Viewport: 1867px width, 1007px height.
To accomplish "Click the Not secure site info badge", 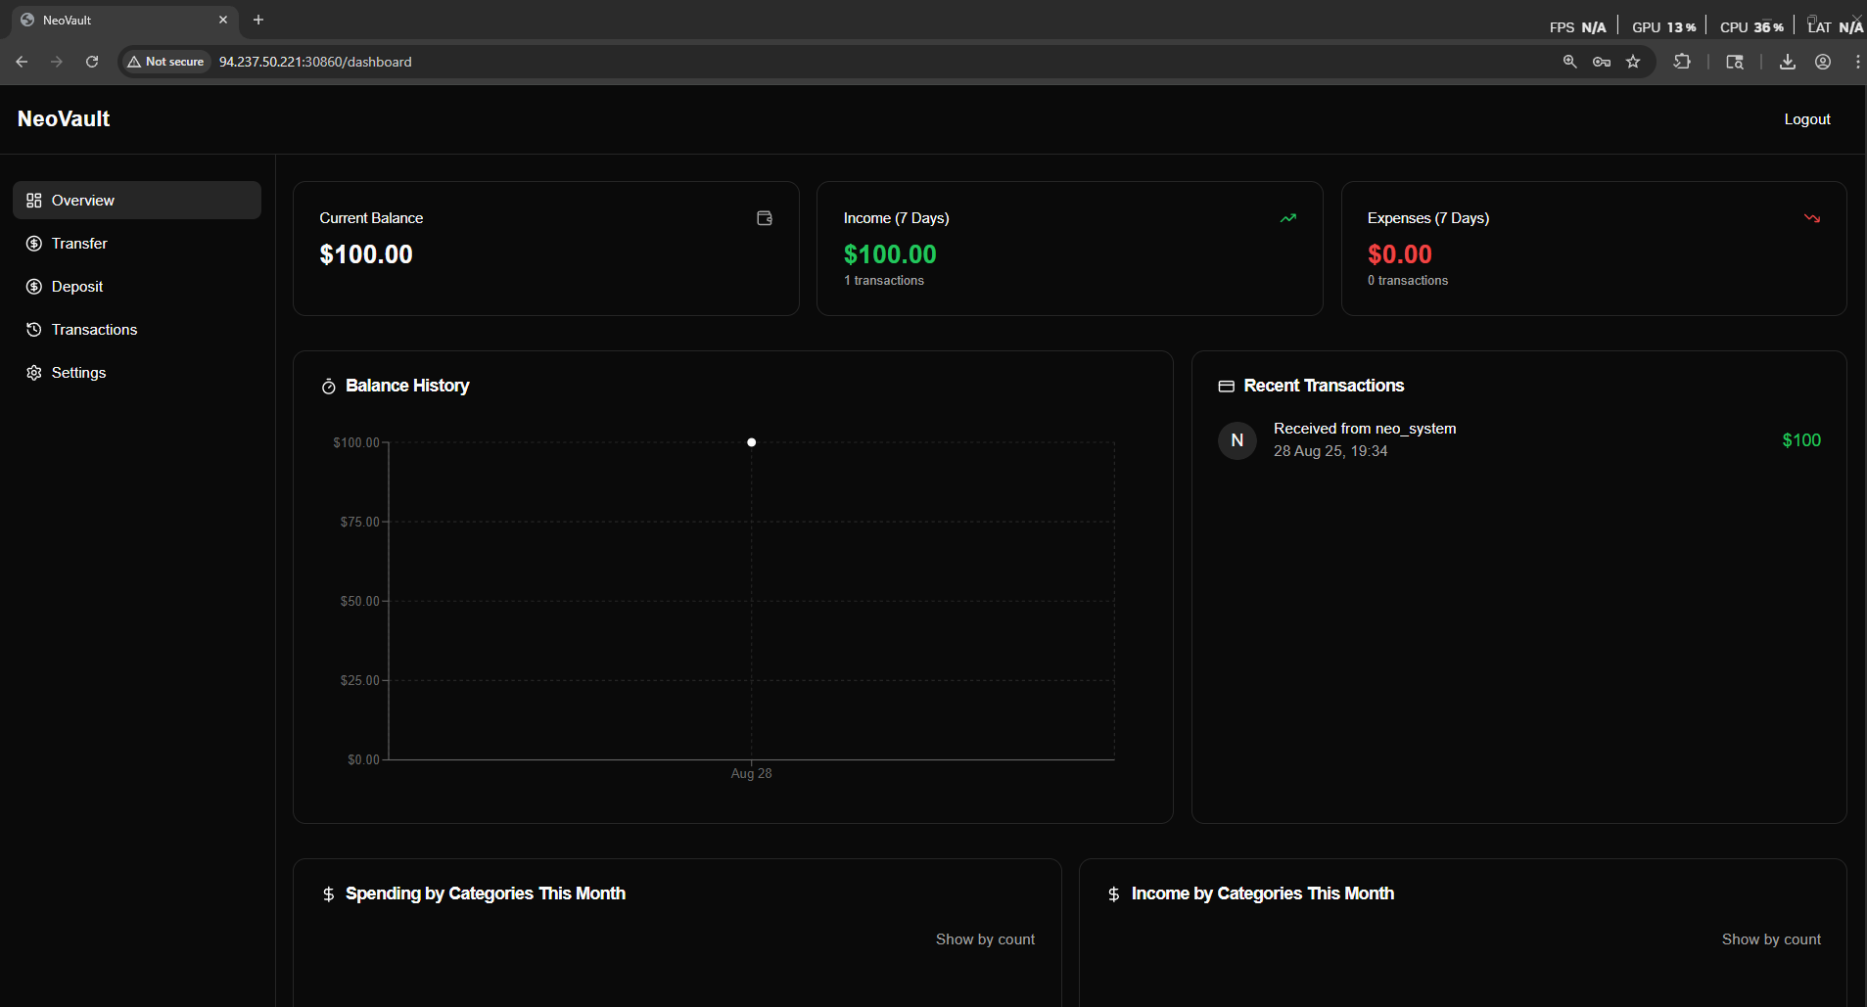I will [x=165, y=62].
